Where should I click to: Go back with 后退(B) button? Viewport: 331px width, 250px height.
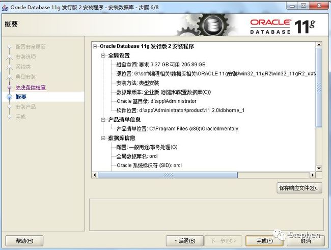pos(185,241)
